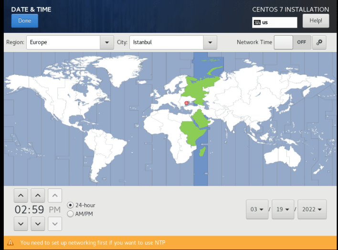Click the Europe region field

click(x=63, y=42)
